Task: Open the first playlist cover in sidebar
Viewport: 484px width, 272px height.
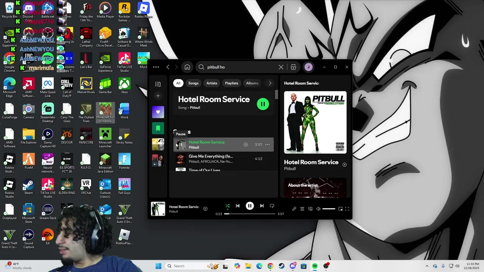Action: coord(158,144)
